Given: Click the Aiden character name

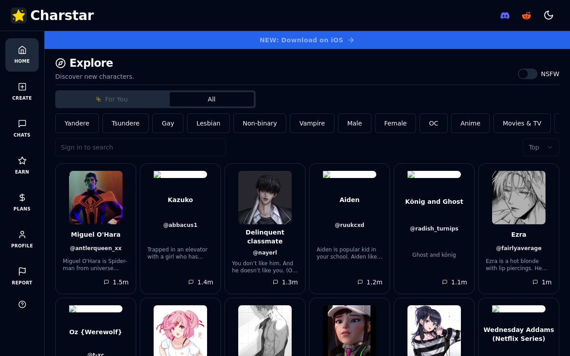Looking at the screenshot, I should (350, 200).
